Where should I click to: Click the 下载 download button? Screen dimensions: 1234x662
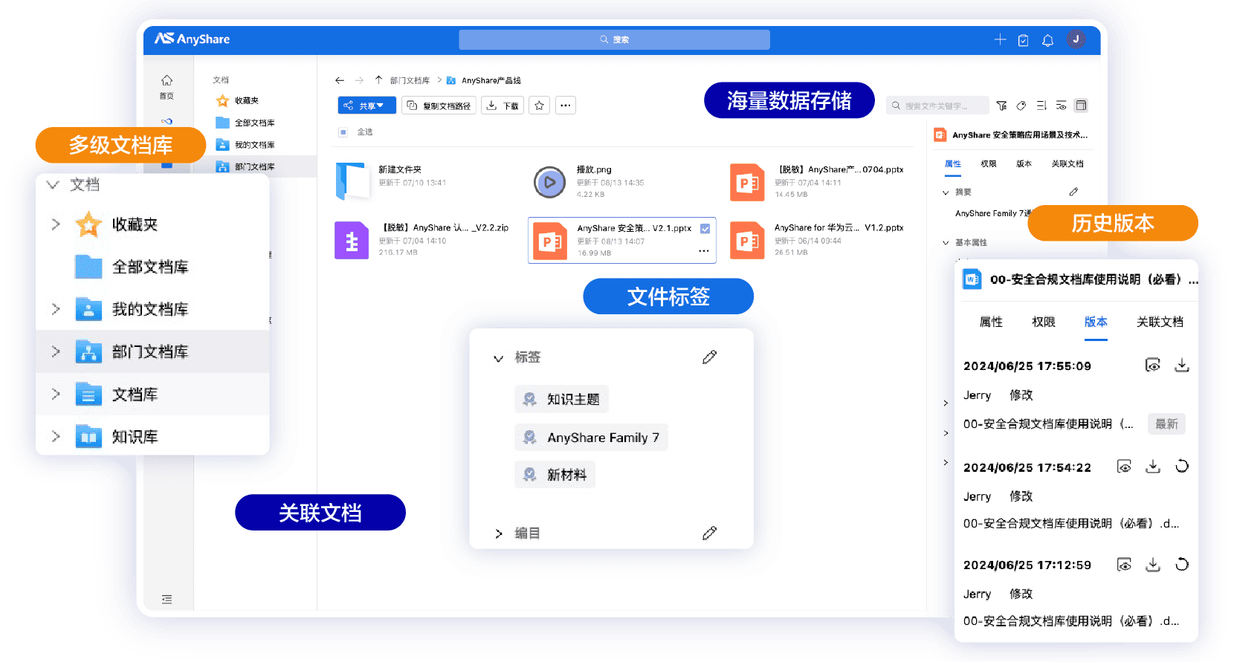503,106
